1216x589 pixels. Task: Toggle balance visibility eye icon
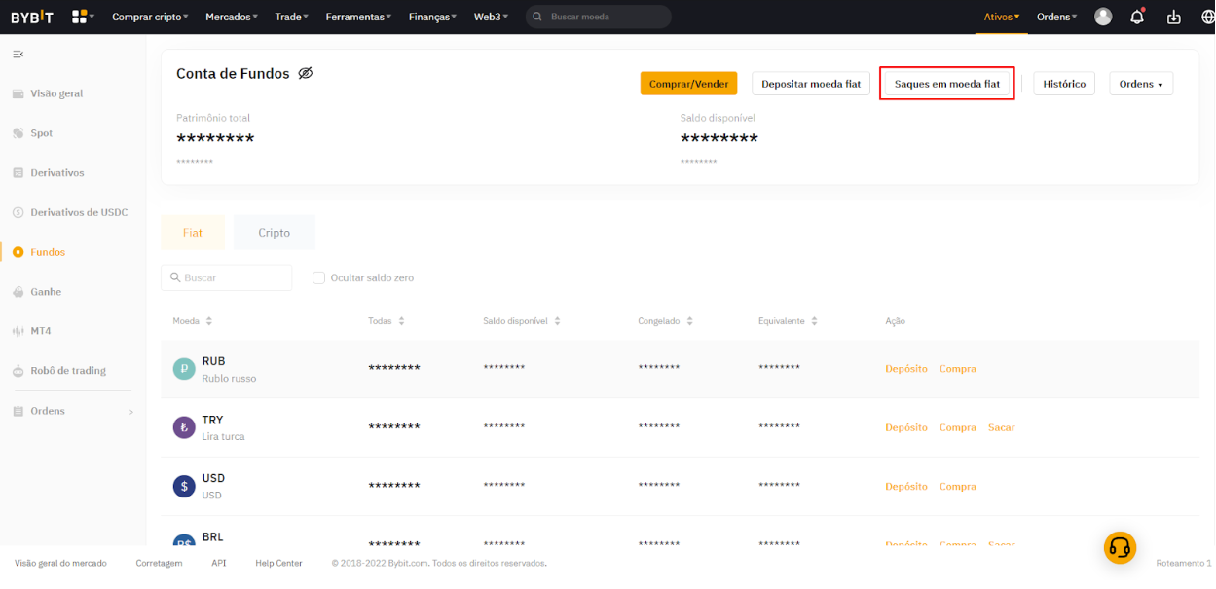tap(306, 73)
